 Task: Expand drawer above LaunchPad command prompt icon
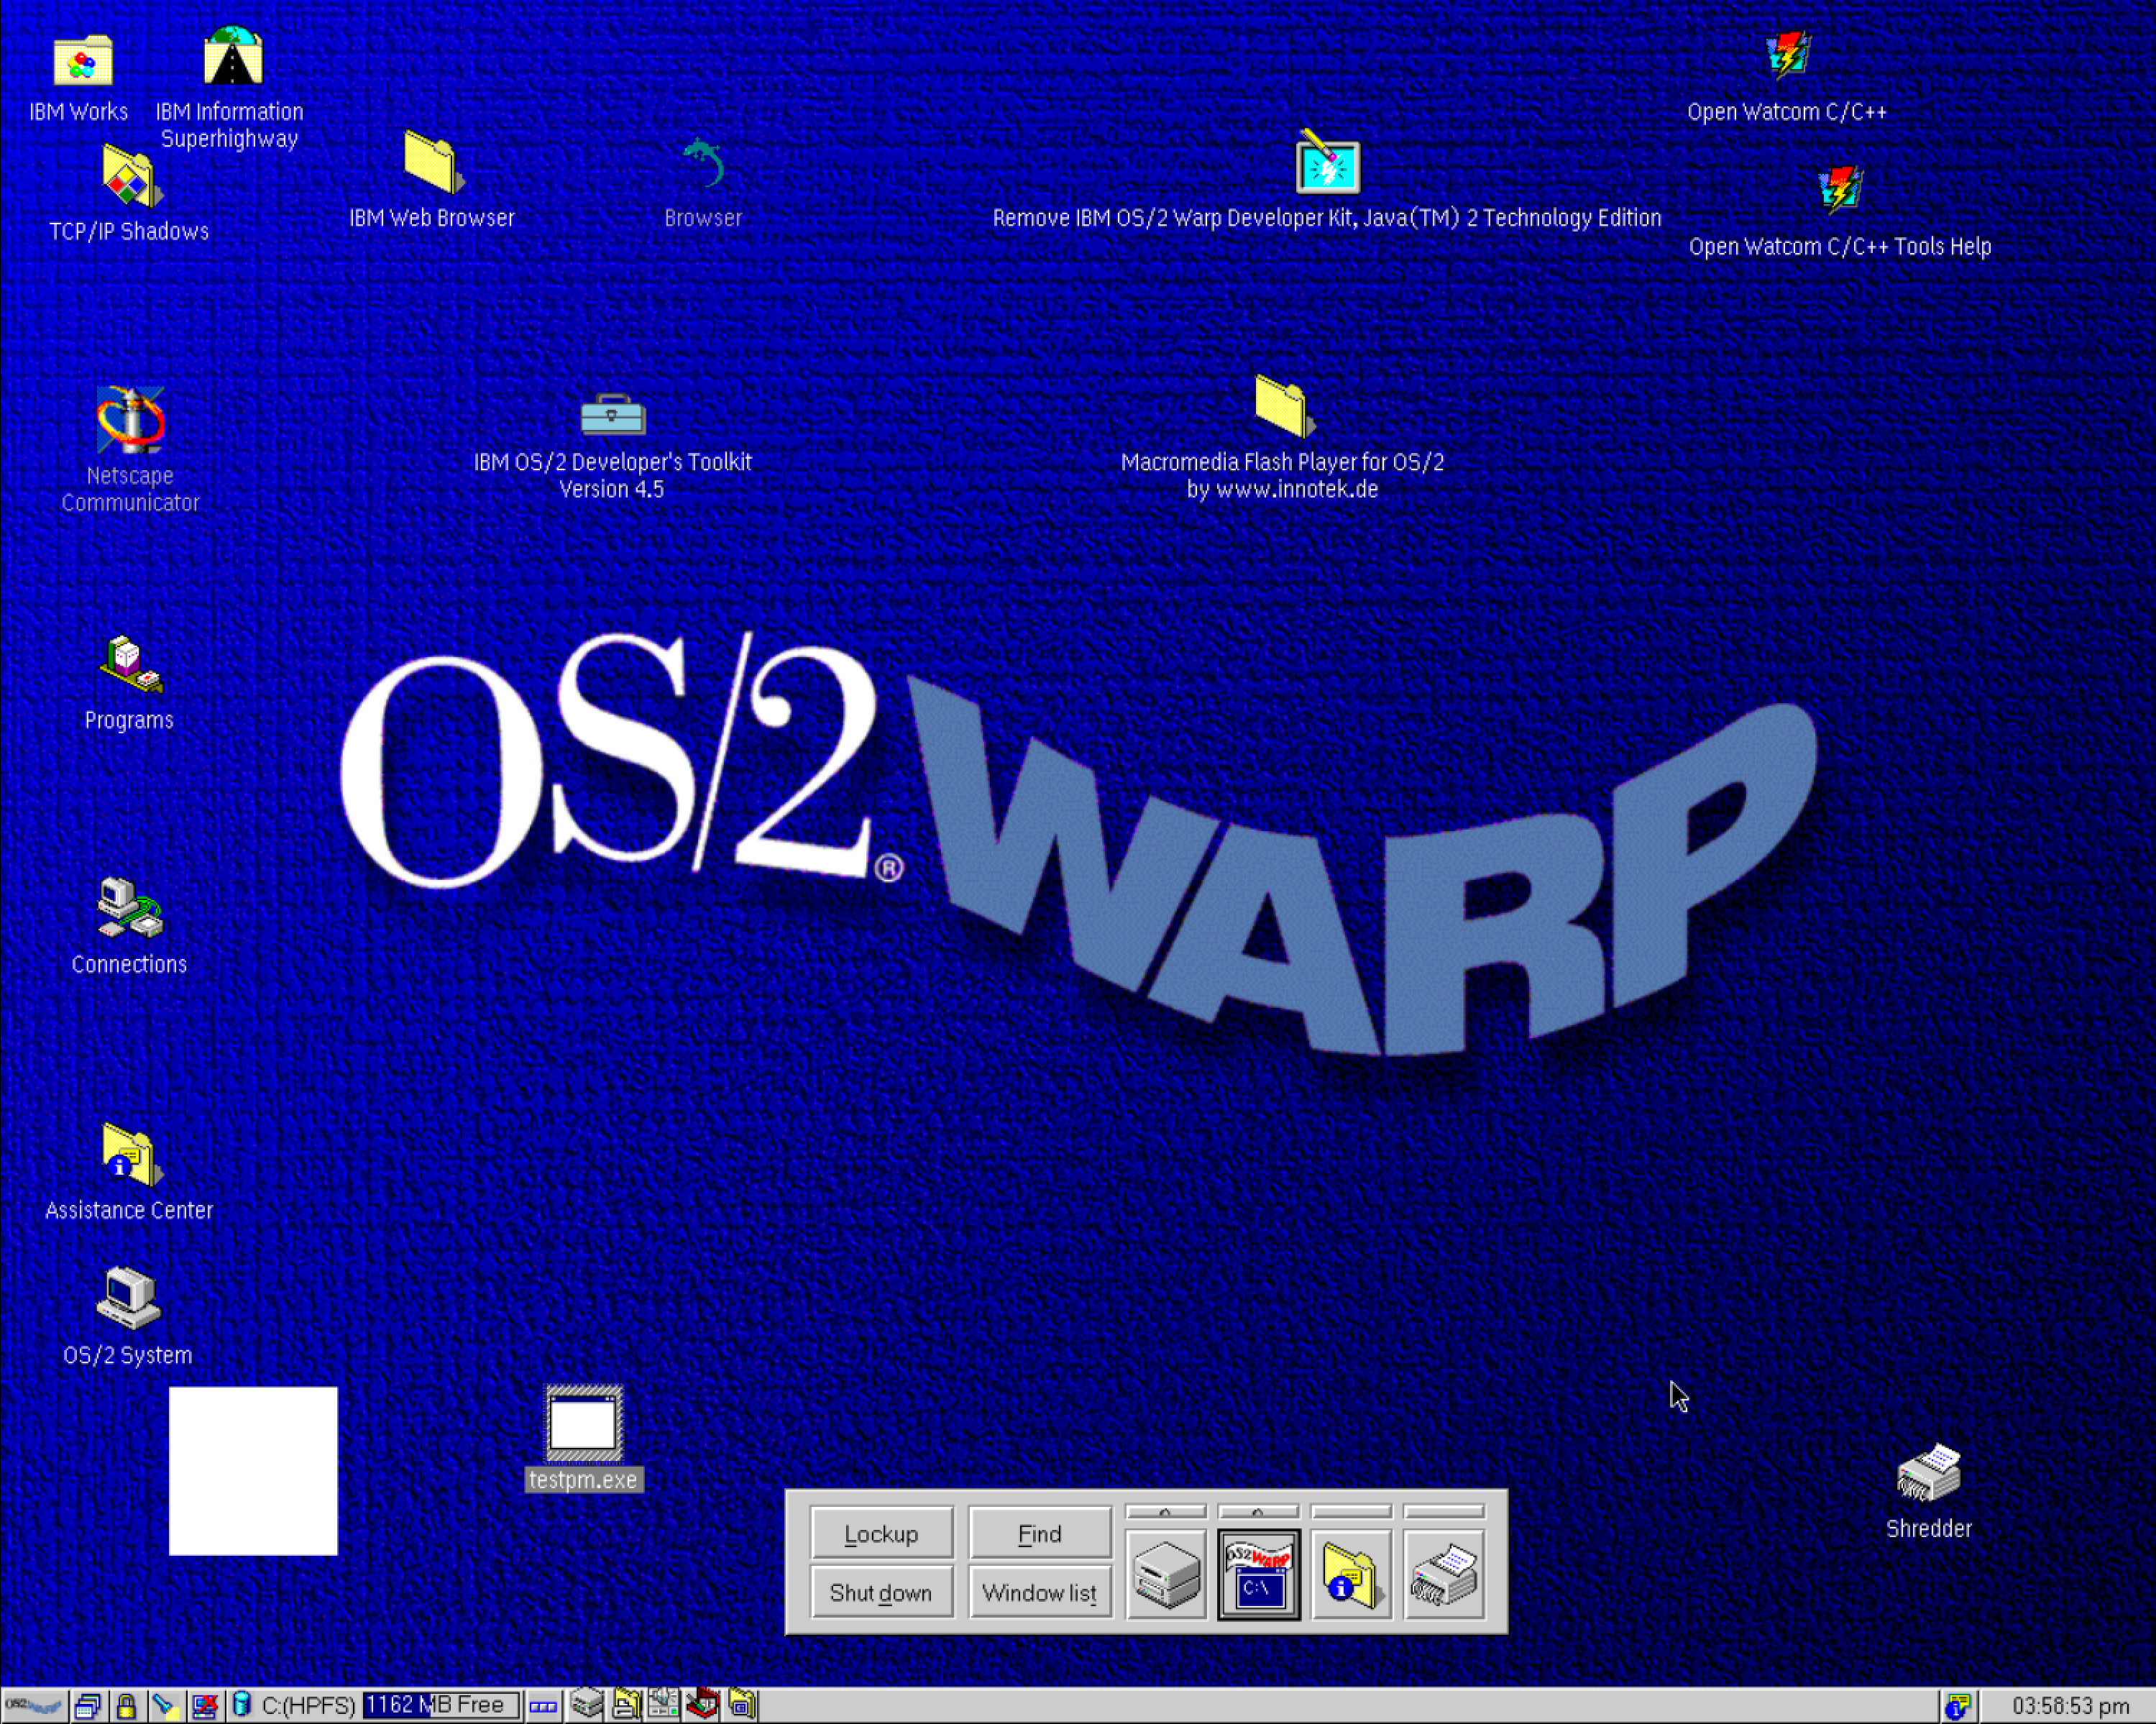click(x=1259, y=1512)
